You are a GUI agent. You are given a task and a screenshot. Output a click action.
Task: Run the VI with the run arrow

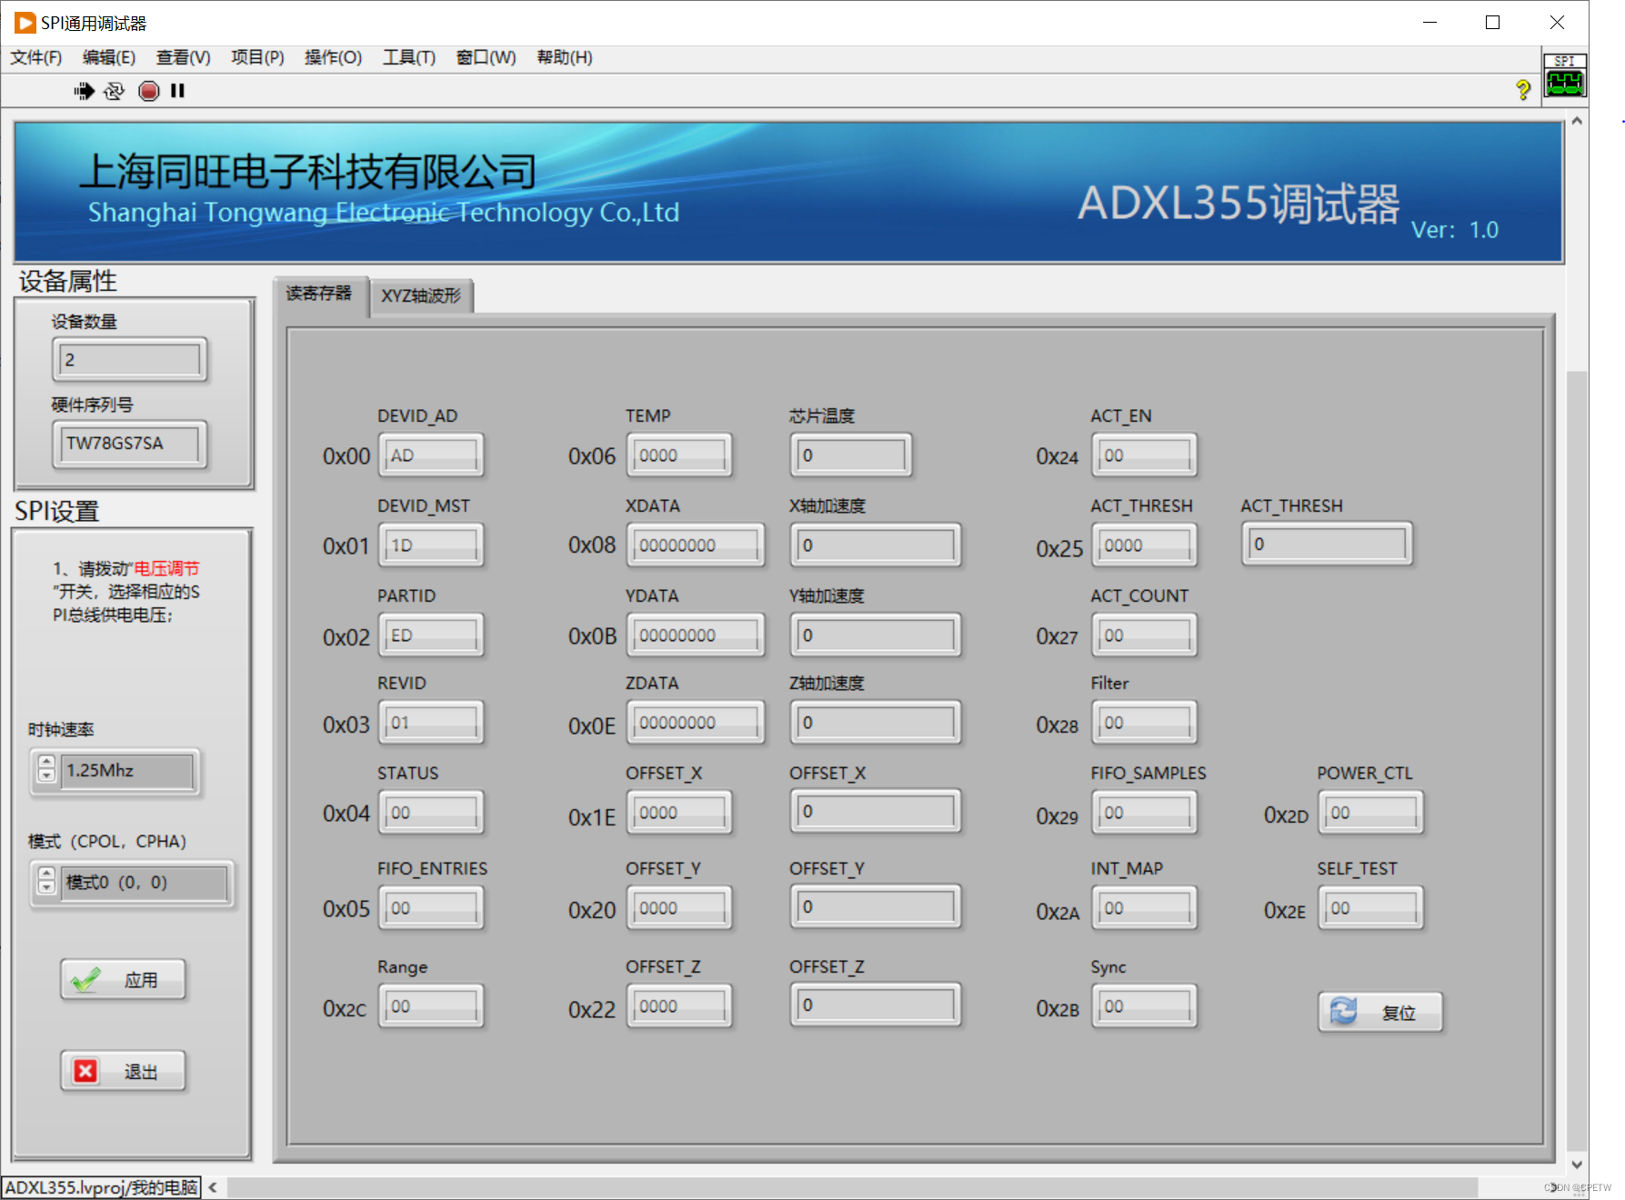tap(83, 90)
